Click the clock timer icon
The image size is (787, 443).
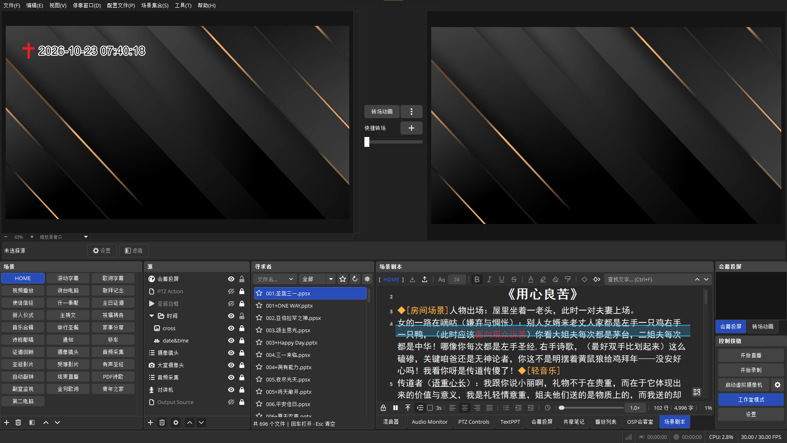point(548,408)
